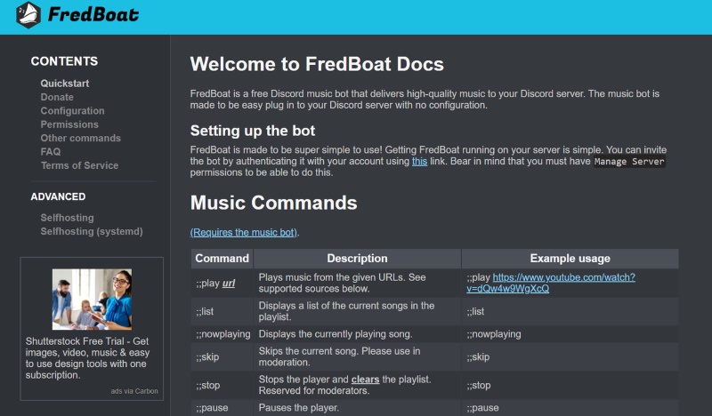Click the 'Music Commands' heading
The image size is (712, 416).
[274, 203]
